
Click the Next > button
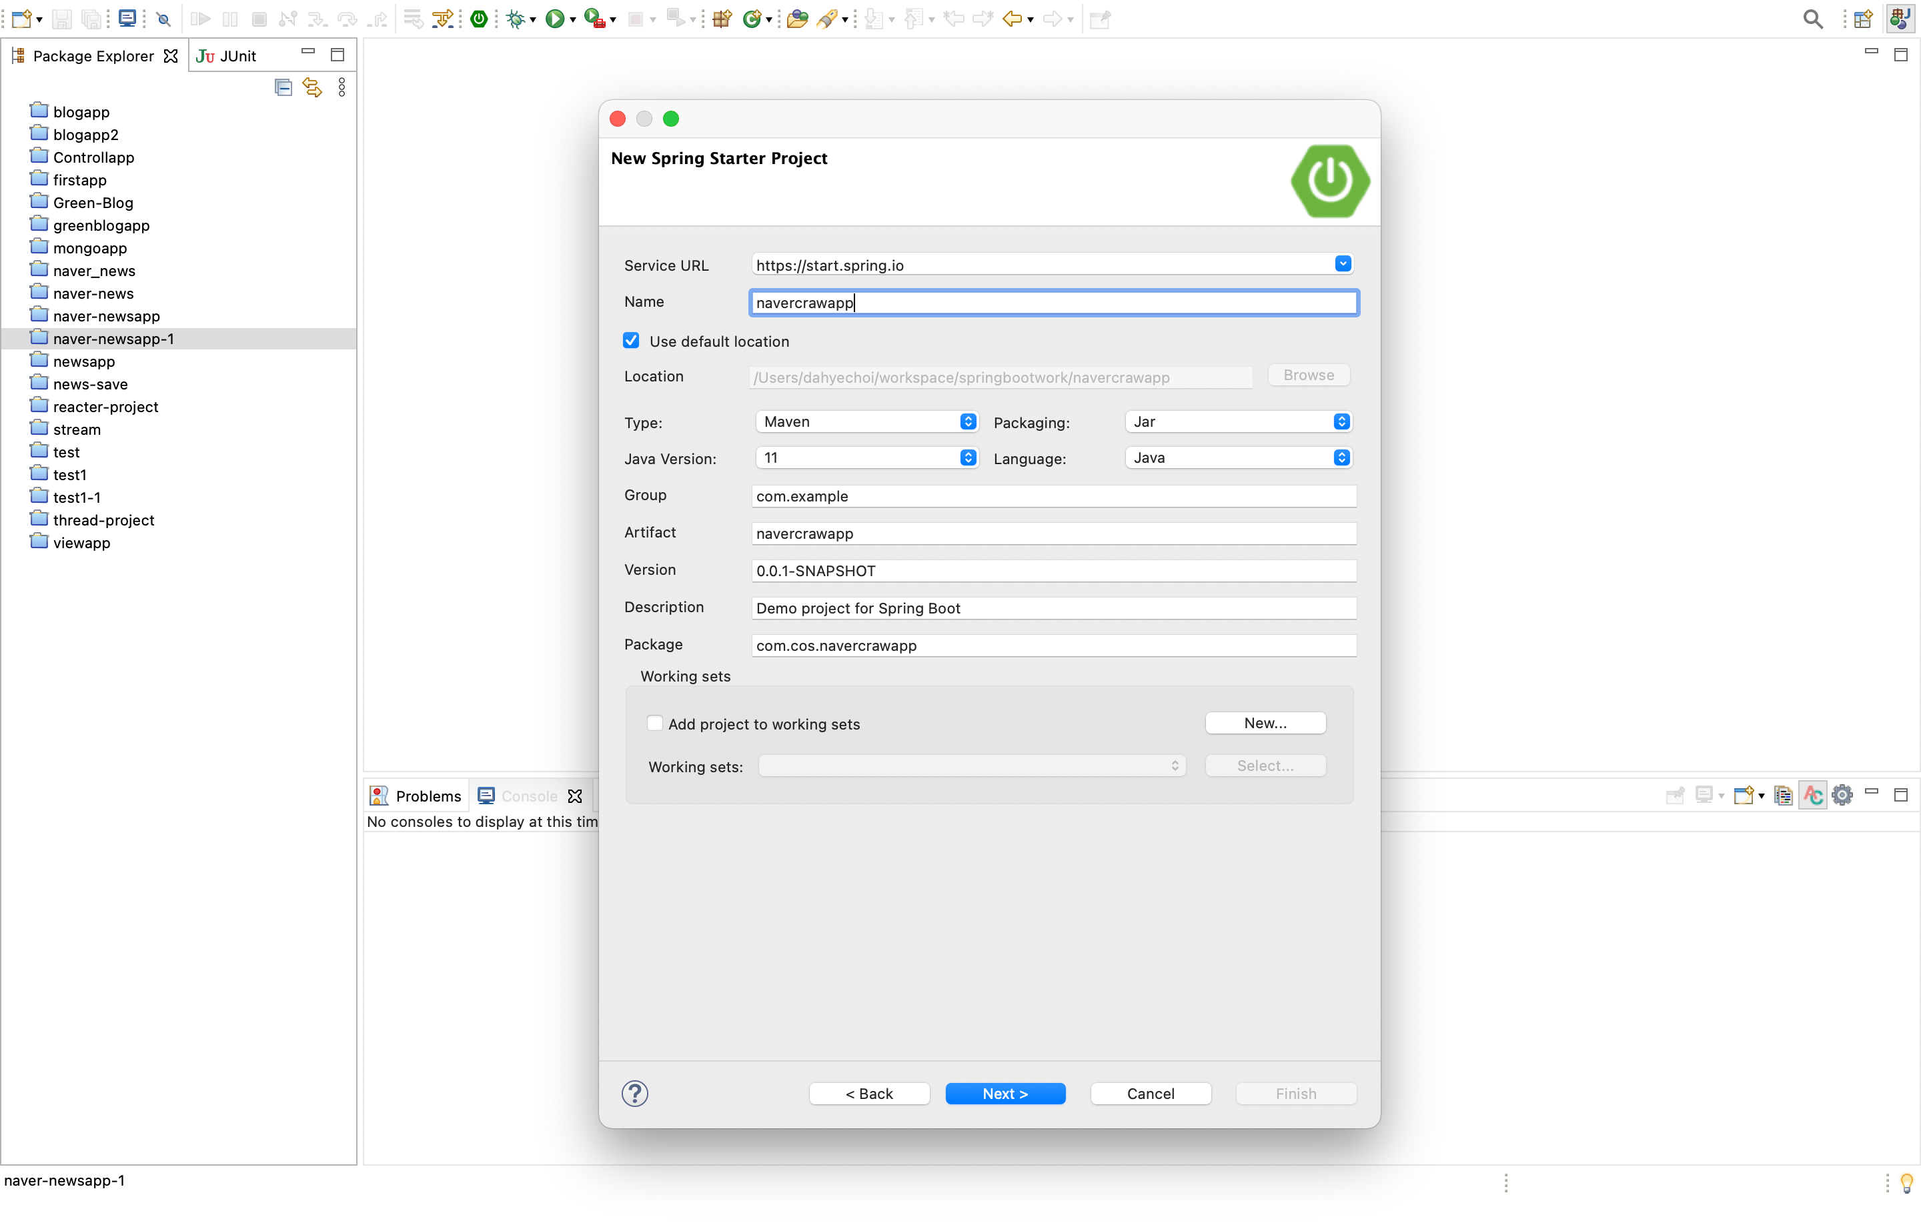(x=1005, y=1093)
